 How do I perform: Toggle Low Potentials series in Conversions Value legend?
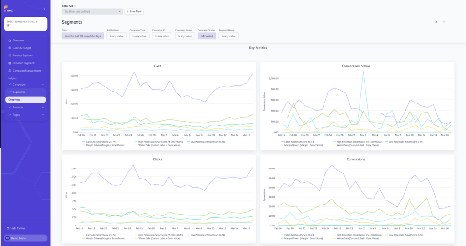click(x=406, y=142)
